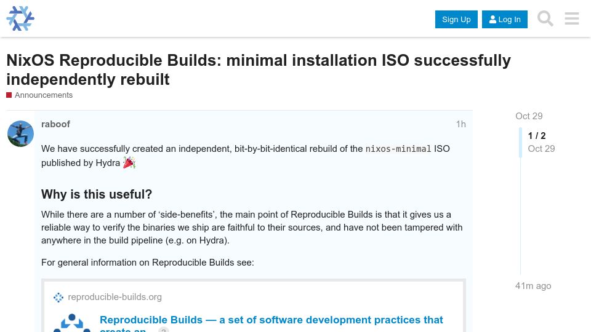Jump to 41m ago latest post

(533, 286)
